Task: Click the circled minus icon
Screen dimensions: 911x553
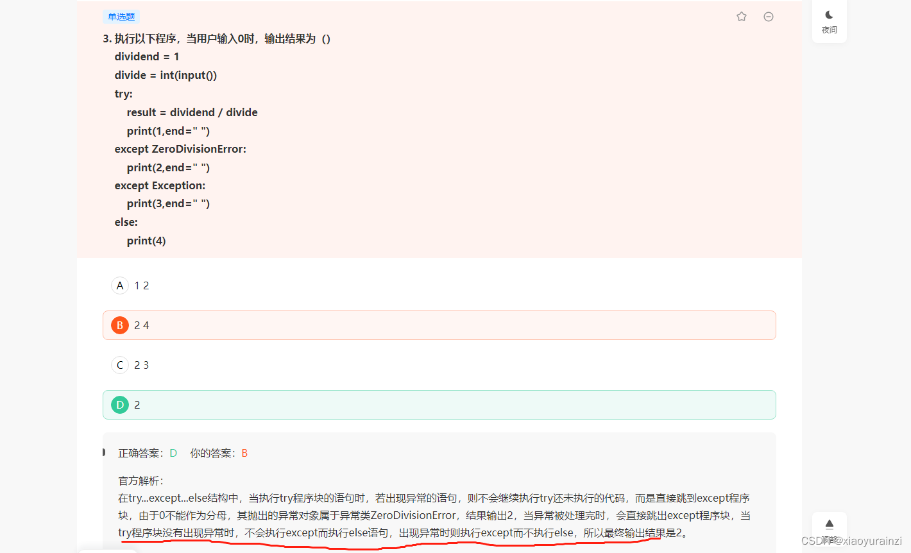Action: point(769,17)
